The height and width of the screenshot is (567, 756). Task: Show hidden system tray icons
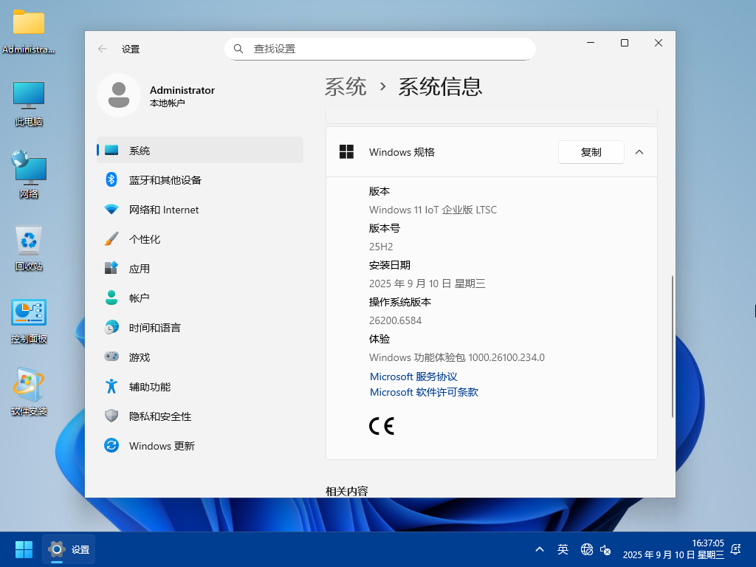540,549
